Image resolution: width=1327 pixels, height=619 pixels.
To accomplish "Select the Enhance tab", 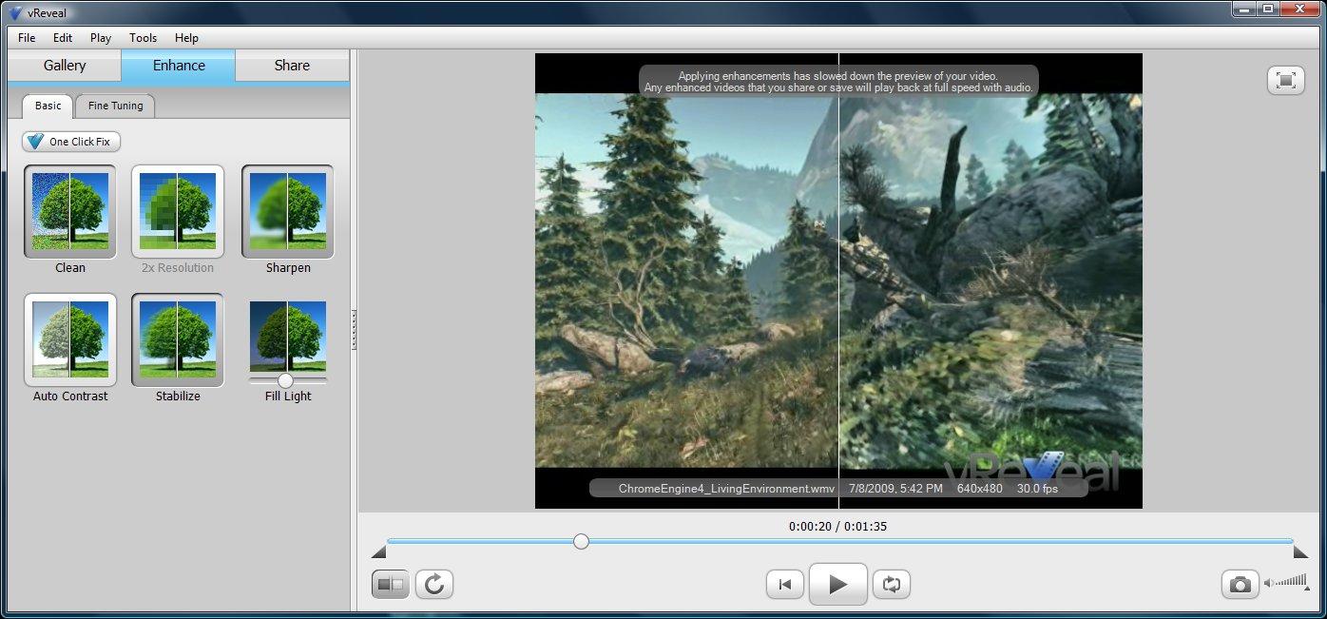I will click(x=179, y=66).
